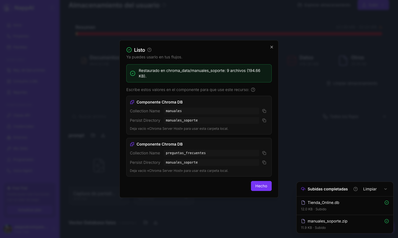Click the storage usage progress bar
The image size is (398, 238).
[229, 34]
